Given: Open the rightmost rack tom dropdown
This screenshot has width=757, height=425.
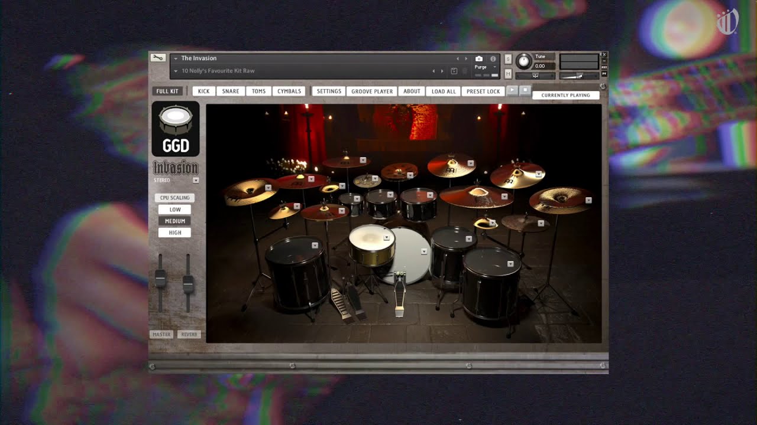Looking at the screenshot, I should pyautogui.click(x=430, y=194).
